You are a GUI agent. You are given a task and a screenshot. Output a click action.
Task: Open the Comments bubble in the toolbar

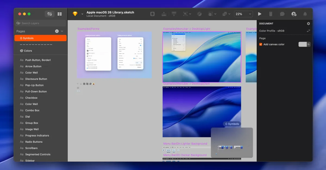[x=282, y=14]
